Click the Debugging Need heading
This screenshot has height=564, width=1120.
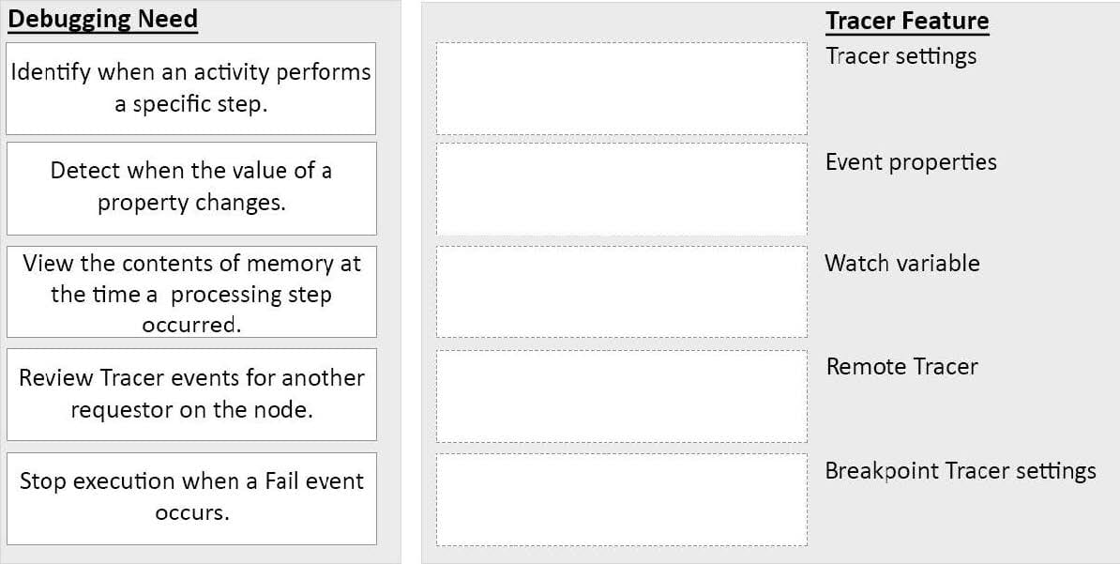102,19
